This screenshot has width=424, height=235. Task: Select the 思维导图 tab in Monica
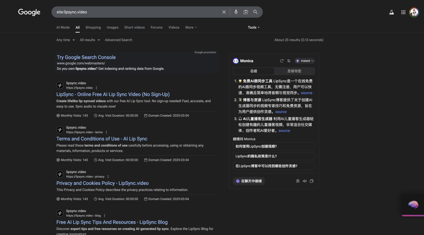tap(294, 71)
